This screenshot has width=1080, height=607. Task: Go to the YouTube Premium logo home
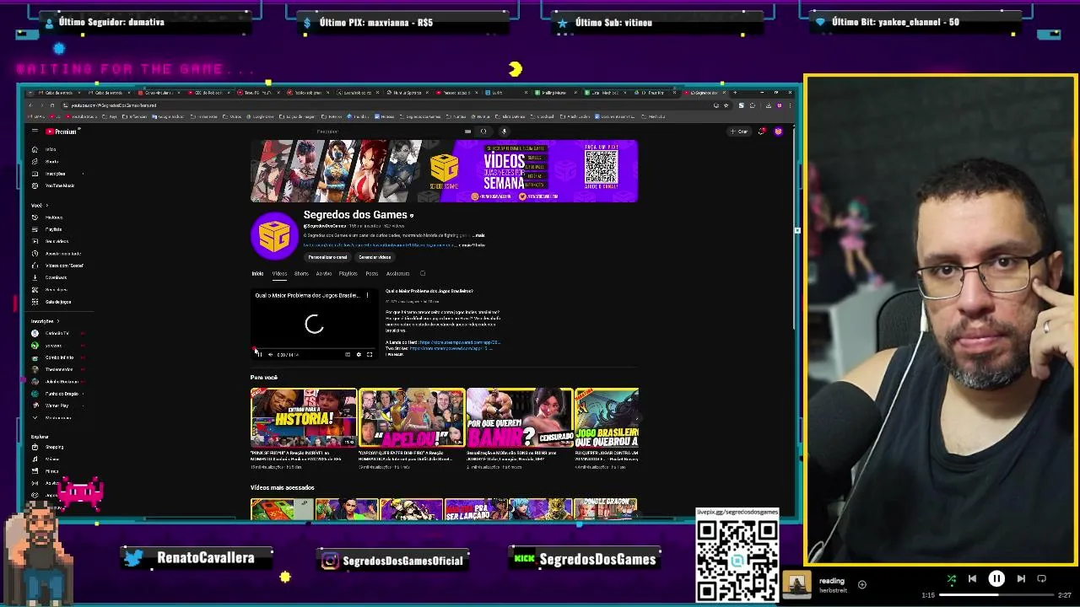(61, 132)
